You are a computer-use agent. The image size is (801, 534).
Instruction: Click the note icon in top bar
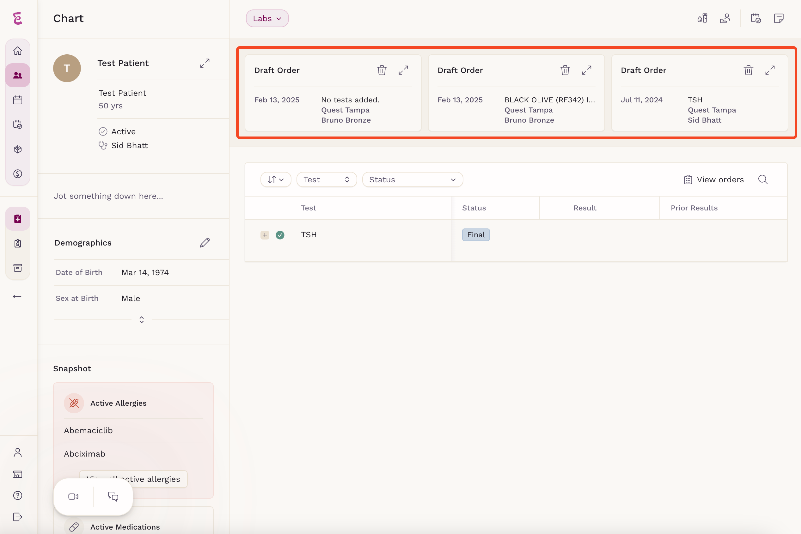[779, 18]
